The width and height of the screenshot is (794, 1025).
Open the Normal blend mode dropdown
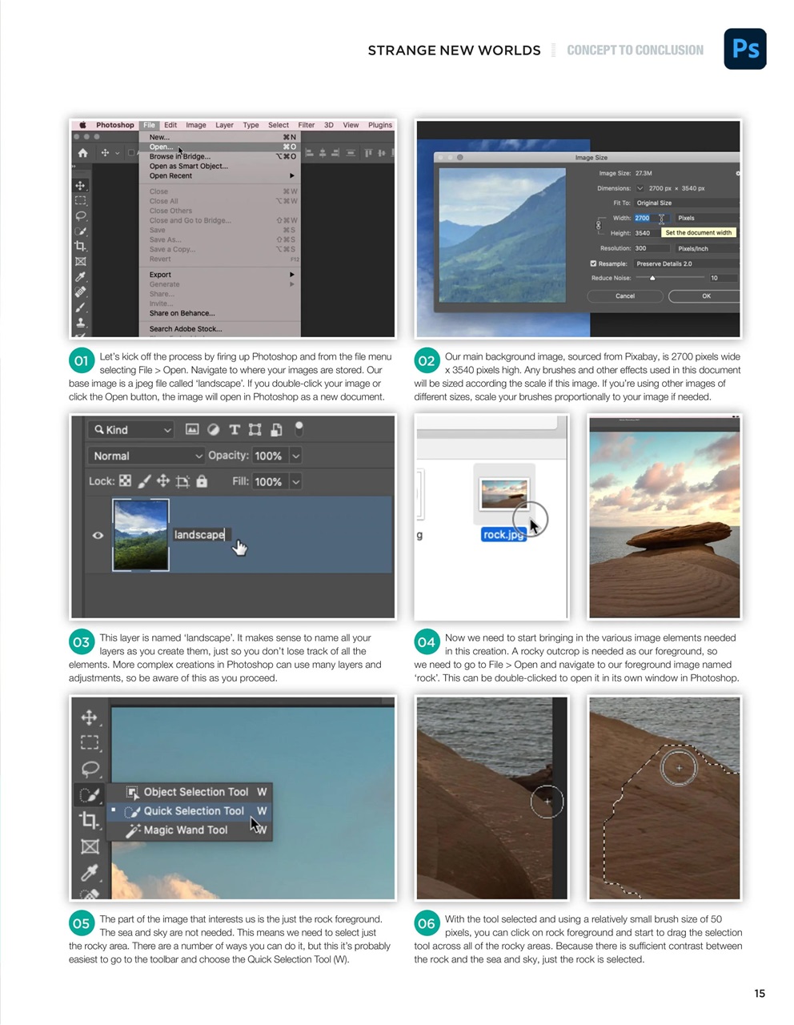146,455
